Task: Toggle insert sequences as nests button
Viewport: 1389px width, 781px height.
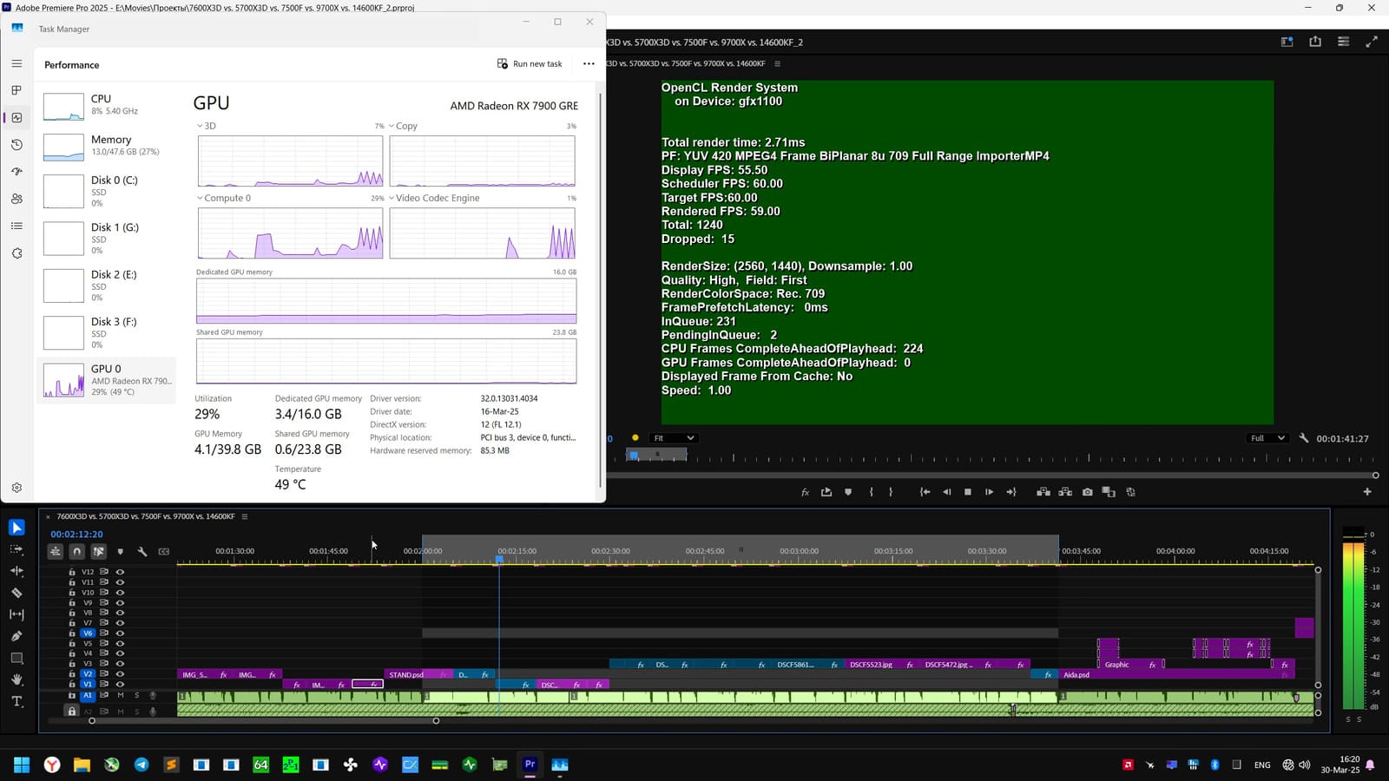Action: (x=56, y=551)
